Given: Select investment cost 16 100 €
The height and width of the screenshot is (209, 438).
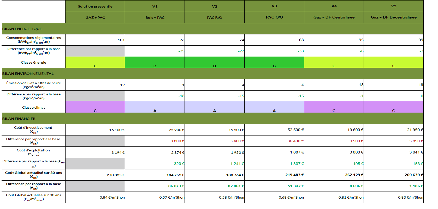Looking at the screenshot, I should tap(95, 130).
